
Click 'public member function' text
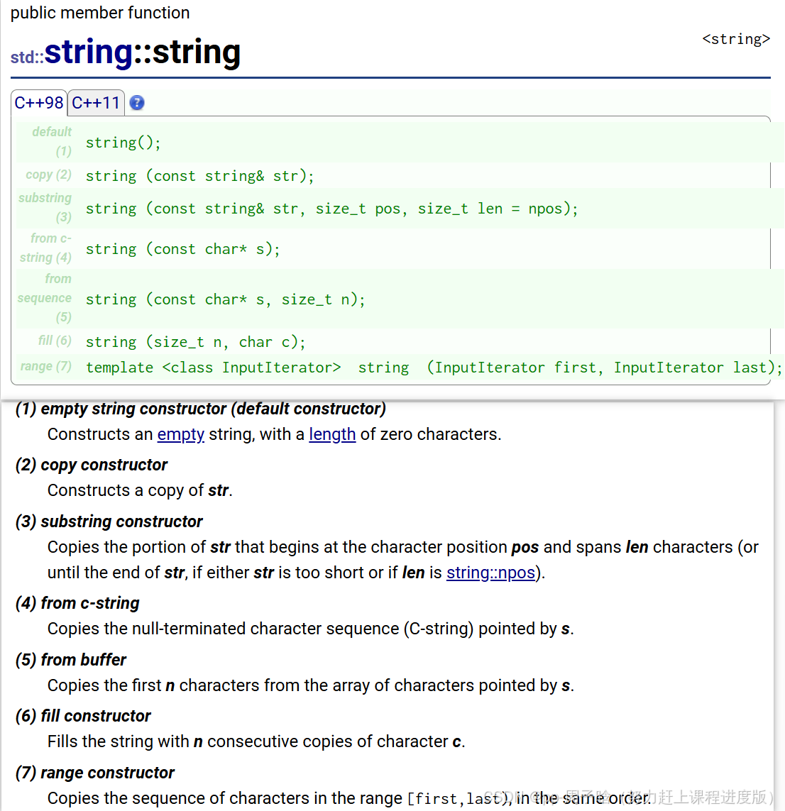click(x=100, y=12)
